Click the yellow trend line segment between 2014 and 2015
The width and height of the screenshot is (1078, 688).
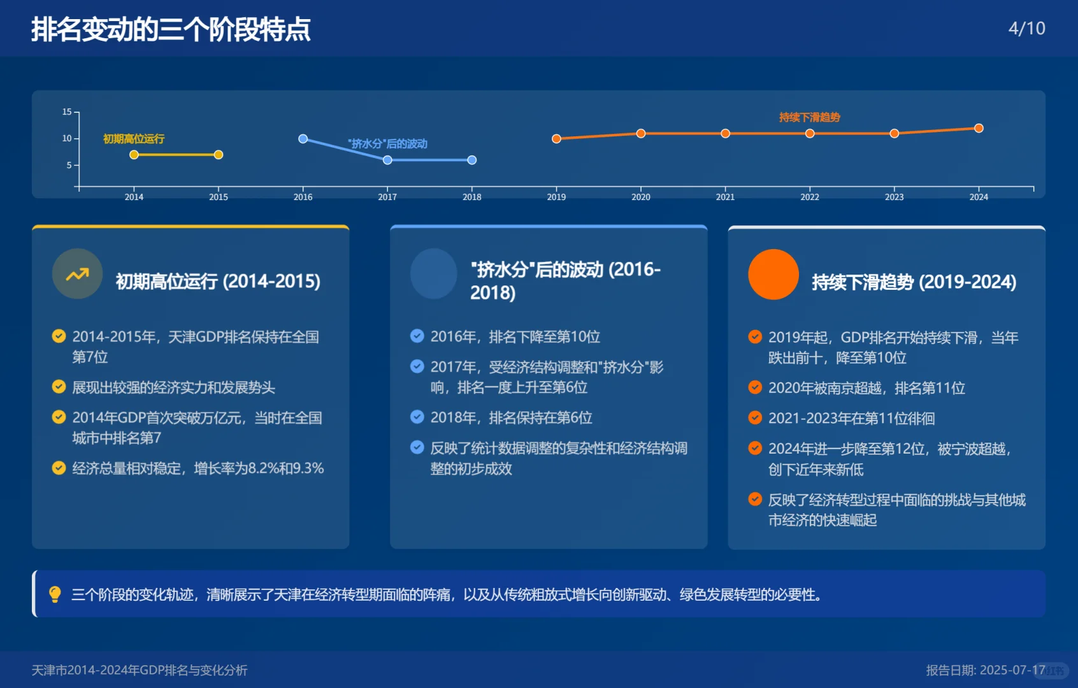click(x=176, y=154)
